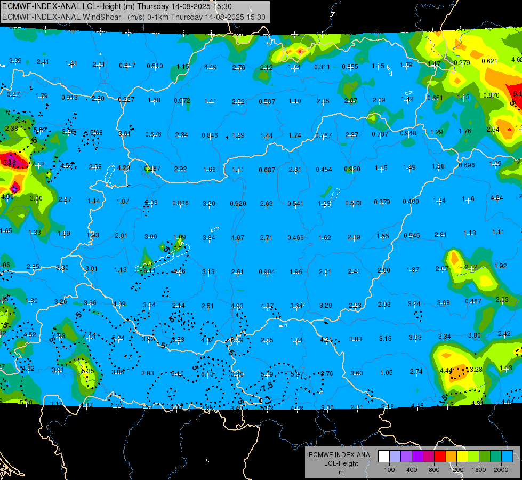Click the LCL-Height label in the legend
The image size is (522, 480).
pos(341,463)
